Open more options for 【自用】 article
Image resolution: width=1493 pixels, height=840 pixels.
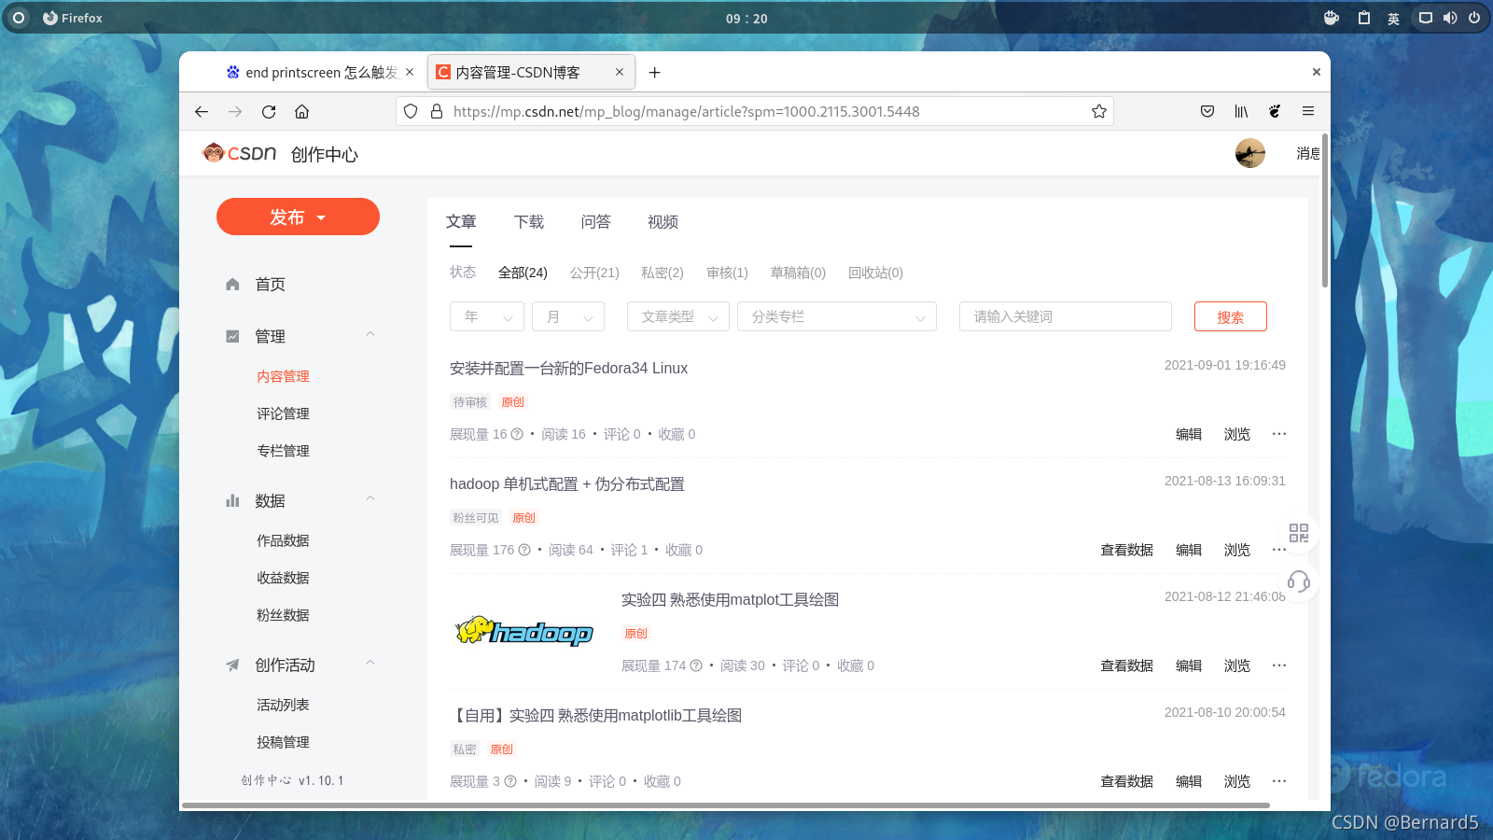tap(1279, 781)
